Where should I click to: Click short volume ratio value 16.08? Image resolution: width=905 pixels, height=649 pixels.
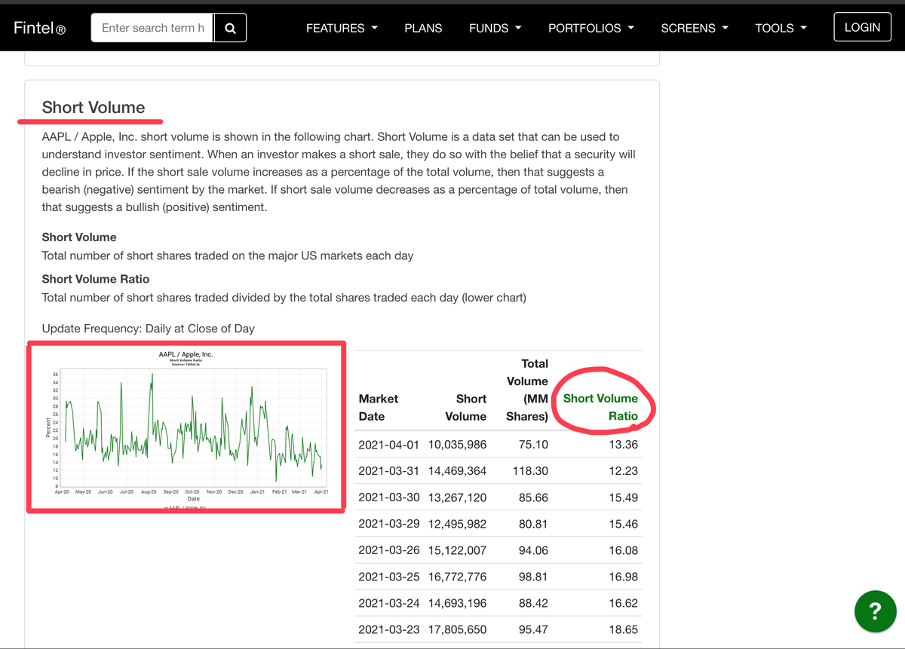click(x=624, y=550)
